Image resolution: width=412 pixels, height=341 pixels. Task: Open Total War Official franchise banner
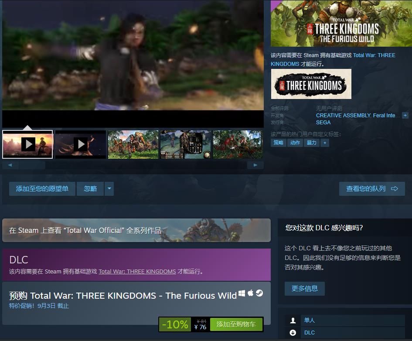(x=136, y=230)
